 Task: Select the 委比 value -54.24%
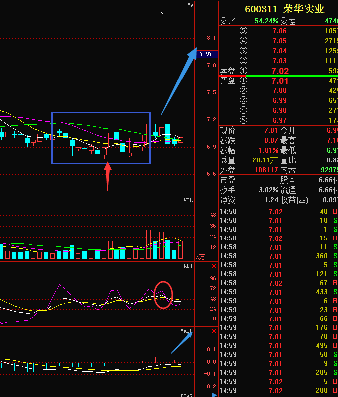(x=265, y=21)
